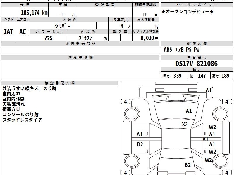The width and height of the screenshot is (234, 175).
Task: Select inspector note 荷室AU
Action: coord(11,109)
